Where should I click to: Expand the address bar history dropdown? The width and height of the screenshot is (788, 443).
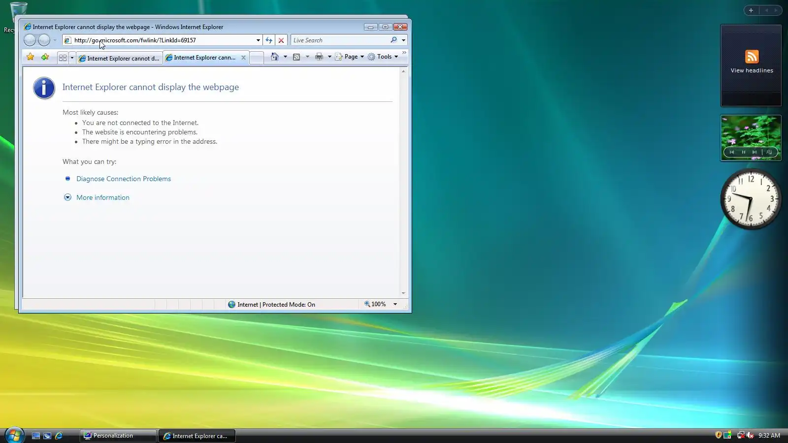[258, 40]
